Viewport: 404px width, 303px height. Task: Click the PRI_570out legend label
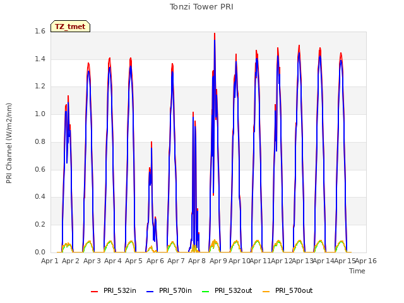click(x=294, y=290)
